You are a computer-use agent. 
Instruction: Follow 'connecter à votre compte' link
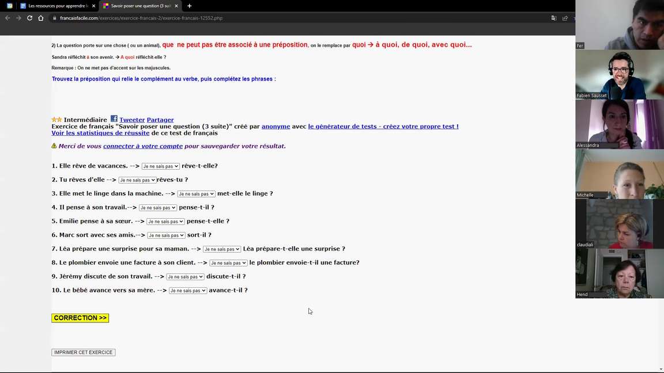pyautogui.click(x=143, y=146)
